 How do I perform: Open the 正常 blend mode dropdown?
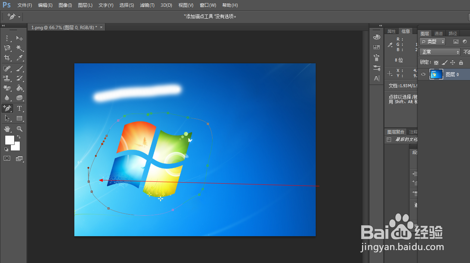(x=440, y=52)
